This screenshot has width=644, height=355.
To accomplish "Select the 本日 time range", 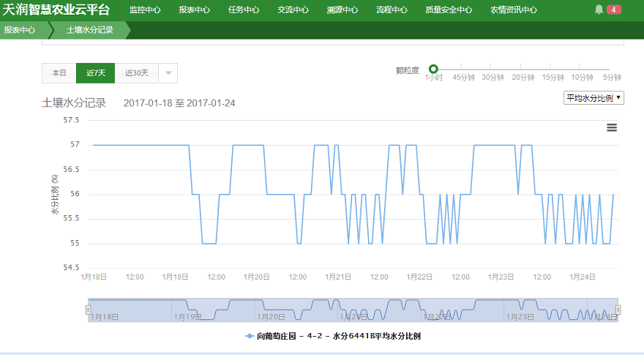I will pos(59,73).
